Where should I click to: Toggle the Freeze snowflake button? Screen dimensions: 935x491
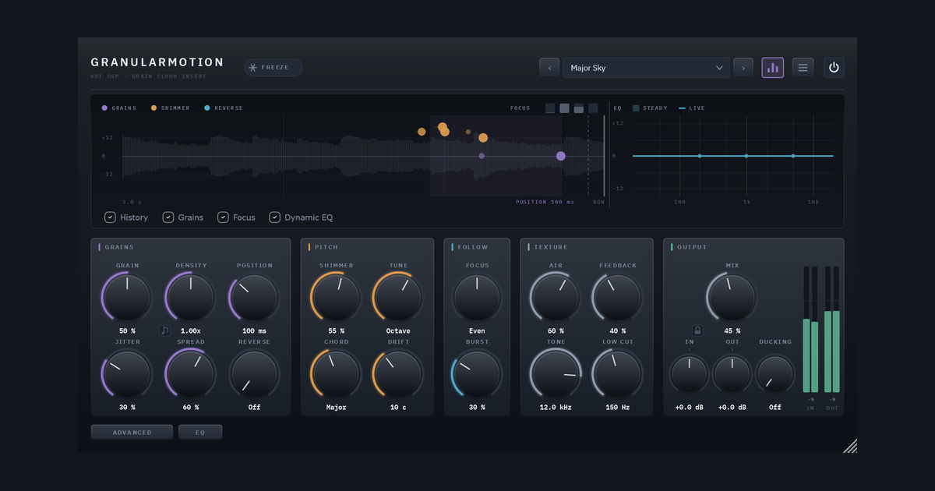coord(273,68)
